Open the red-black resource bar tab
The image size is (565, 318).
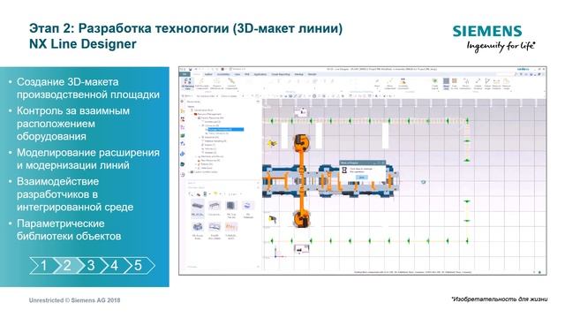click(183, 119)
